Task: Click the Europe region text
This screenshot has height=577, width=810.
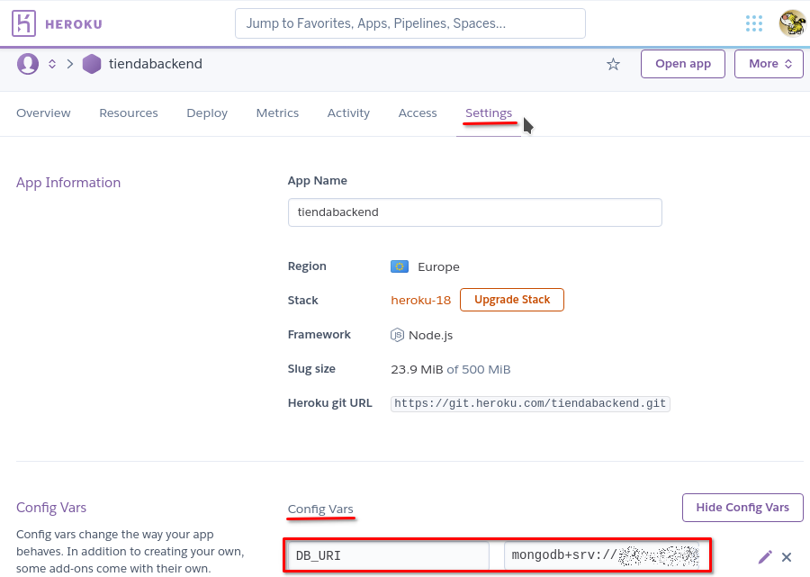Action: 438,267
